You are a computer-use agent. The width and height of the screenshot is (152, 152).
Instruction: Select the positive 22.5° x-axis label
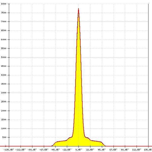click(x=90, y=150)
